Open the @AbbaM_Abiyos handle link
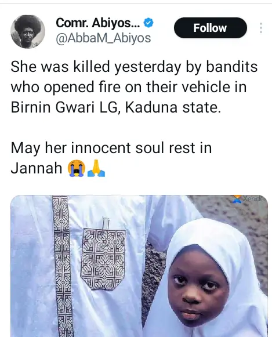The image size is (272, 337). click(x=103, y=38)
